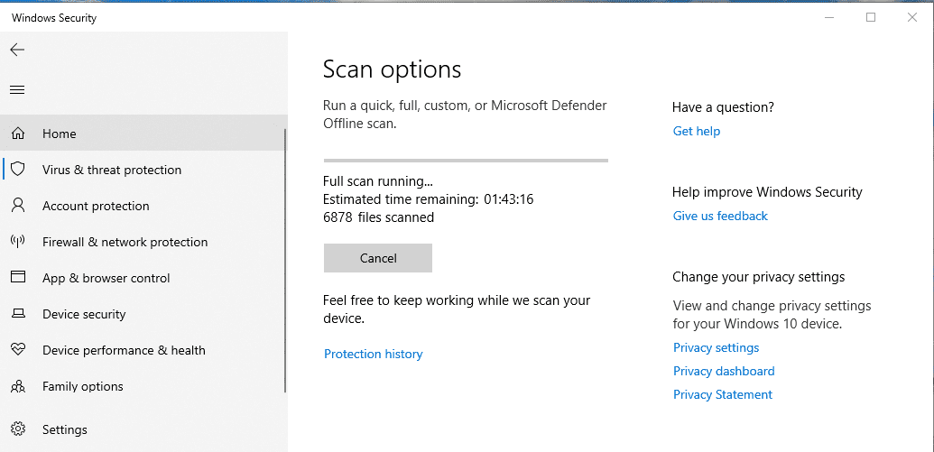Viewport: 934px width, 452px height.
Task: Click the Settings gear icon
Action: tap(18, 429)
